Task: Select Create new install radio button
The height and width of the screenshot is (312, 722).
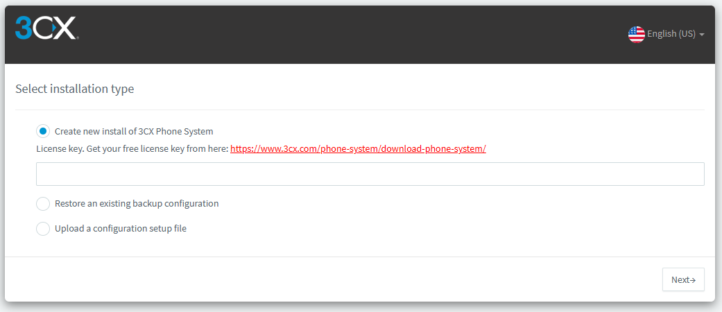Action: coord(43,131)
